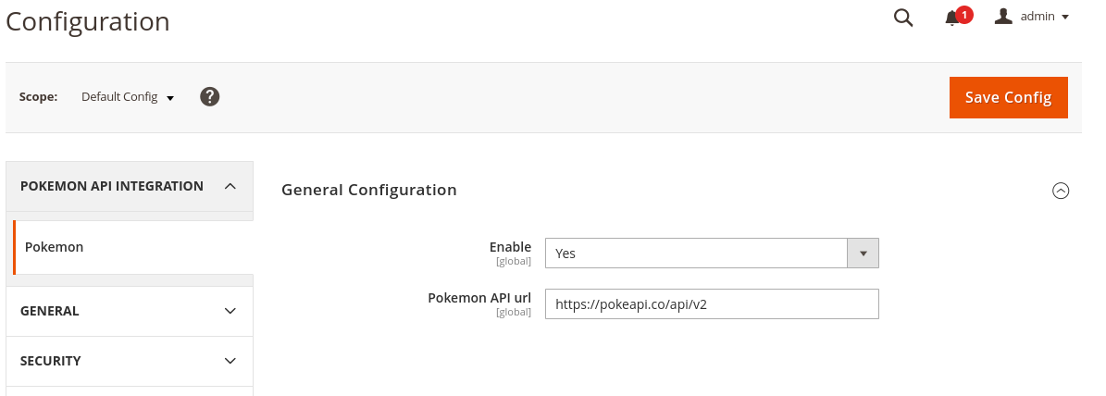Click the admin user avatar icon
The height and width of the screenshot is (396, 1106).
coord(1003,17)
